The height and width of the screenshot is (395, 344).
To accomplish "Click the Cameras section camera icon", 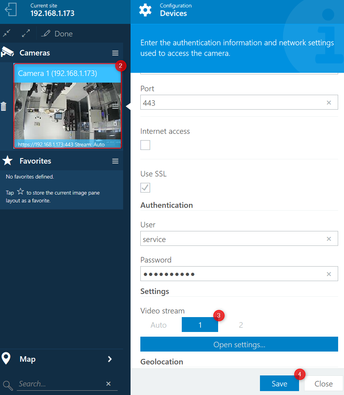I will click(x=7, y=52).
